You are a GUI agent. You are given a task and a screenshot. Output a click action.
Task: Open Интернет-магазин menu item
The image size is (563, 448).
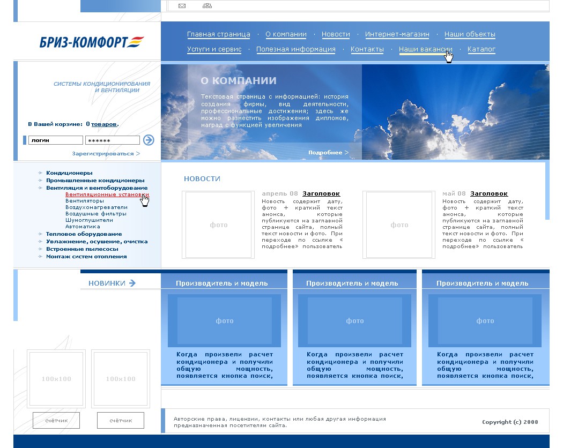coord(397,34)
